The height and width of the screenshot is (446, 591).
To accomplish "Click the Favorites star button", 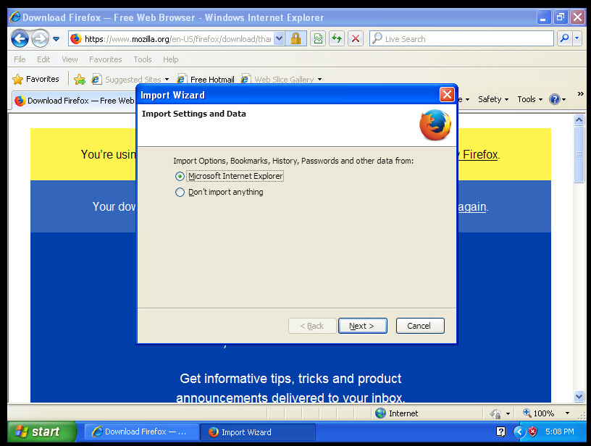I will pos(35,79).
